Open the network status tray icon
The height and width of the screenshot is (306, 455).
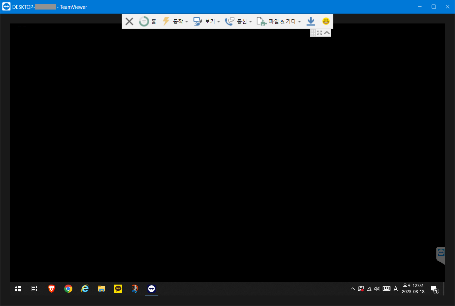(x=369, y=289)
